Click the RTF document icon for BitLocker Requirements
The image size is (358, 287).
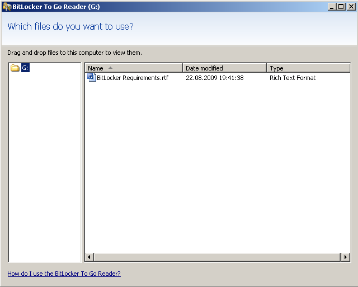coord(92,78)
